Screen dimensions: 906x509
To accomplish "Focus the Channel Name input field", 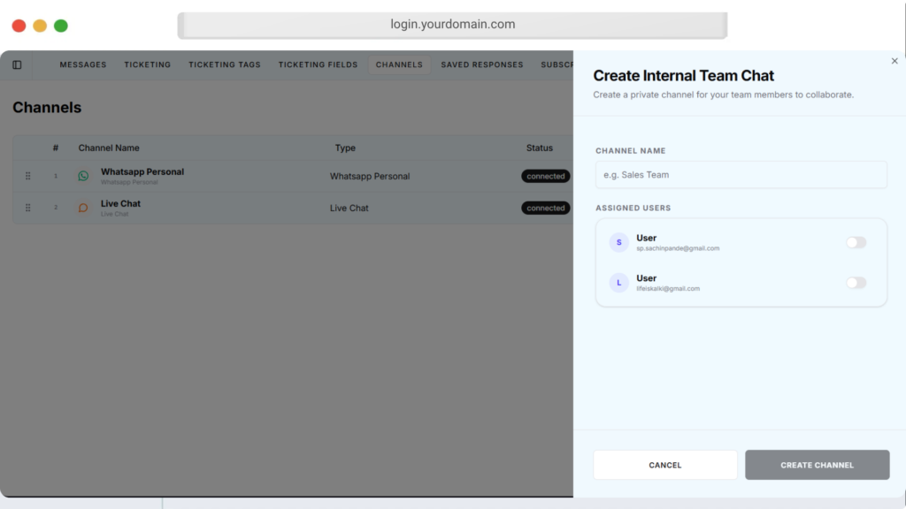I will point(741,175).
